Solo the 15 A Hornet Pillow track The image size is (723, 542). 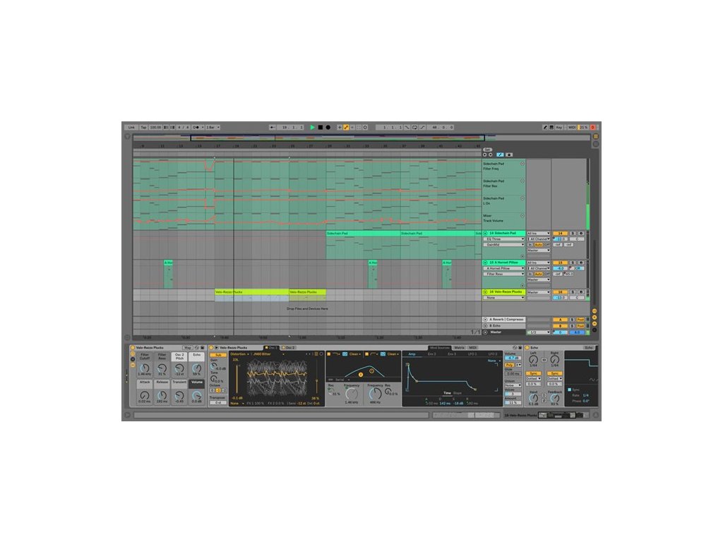point(573,263)
